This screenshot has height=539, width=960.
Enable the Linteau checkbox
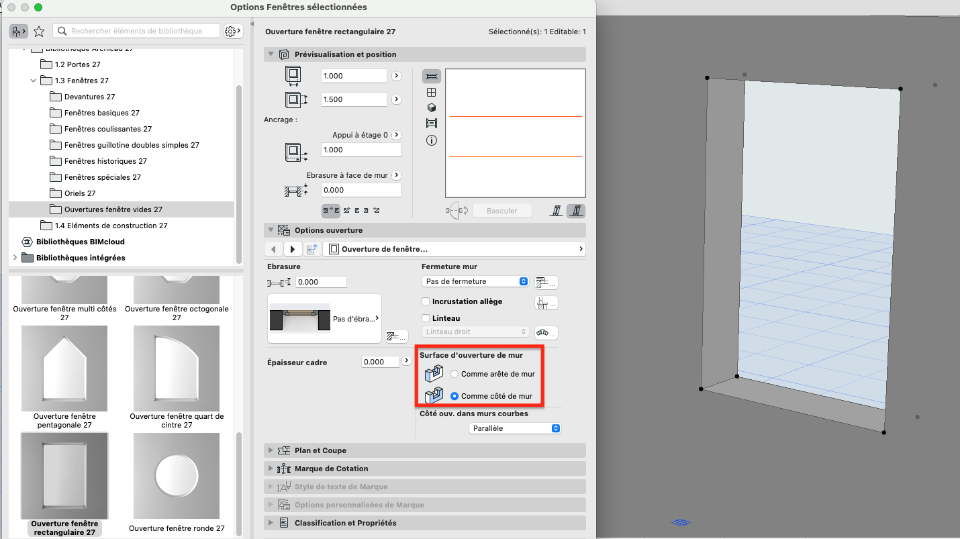click(x=426, y=318)
